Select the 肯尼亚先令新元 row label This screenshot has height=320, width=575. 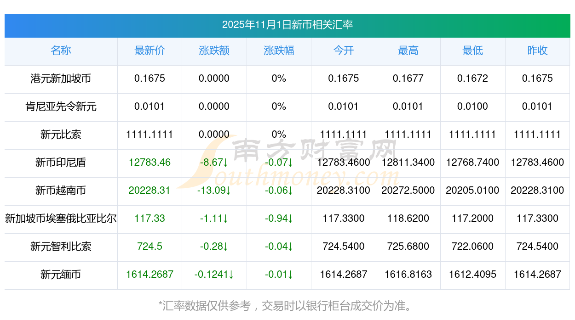pyautogui.click(x=61, y=107)
